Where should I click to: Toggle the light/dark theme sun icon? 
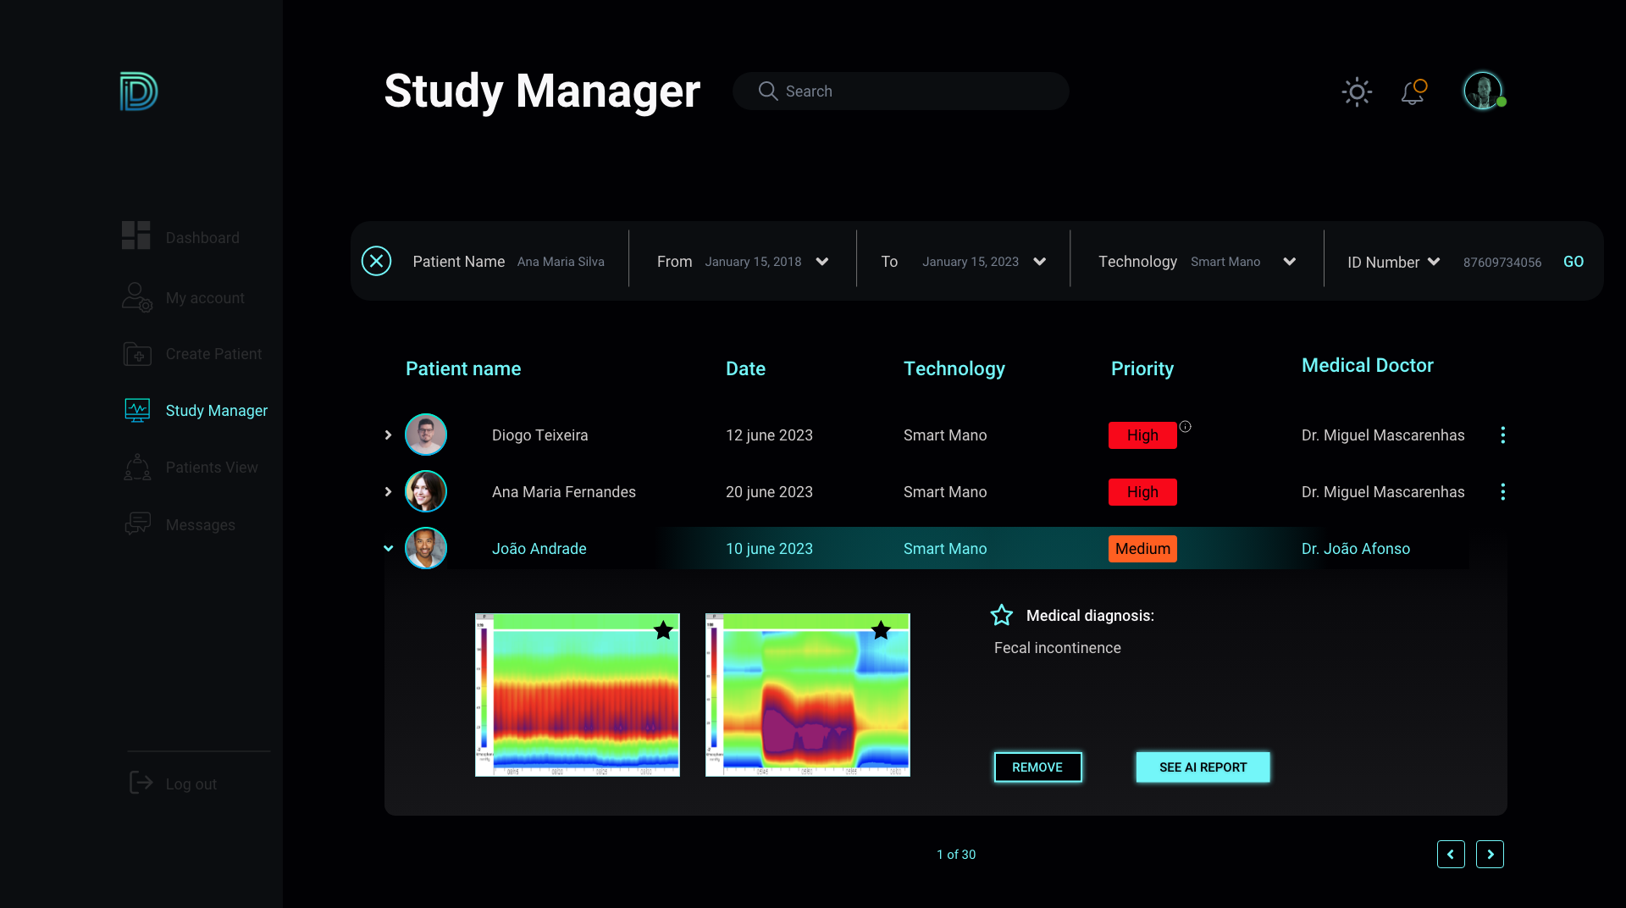(1357, 91)
